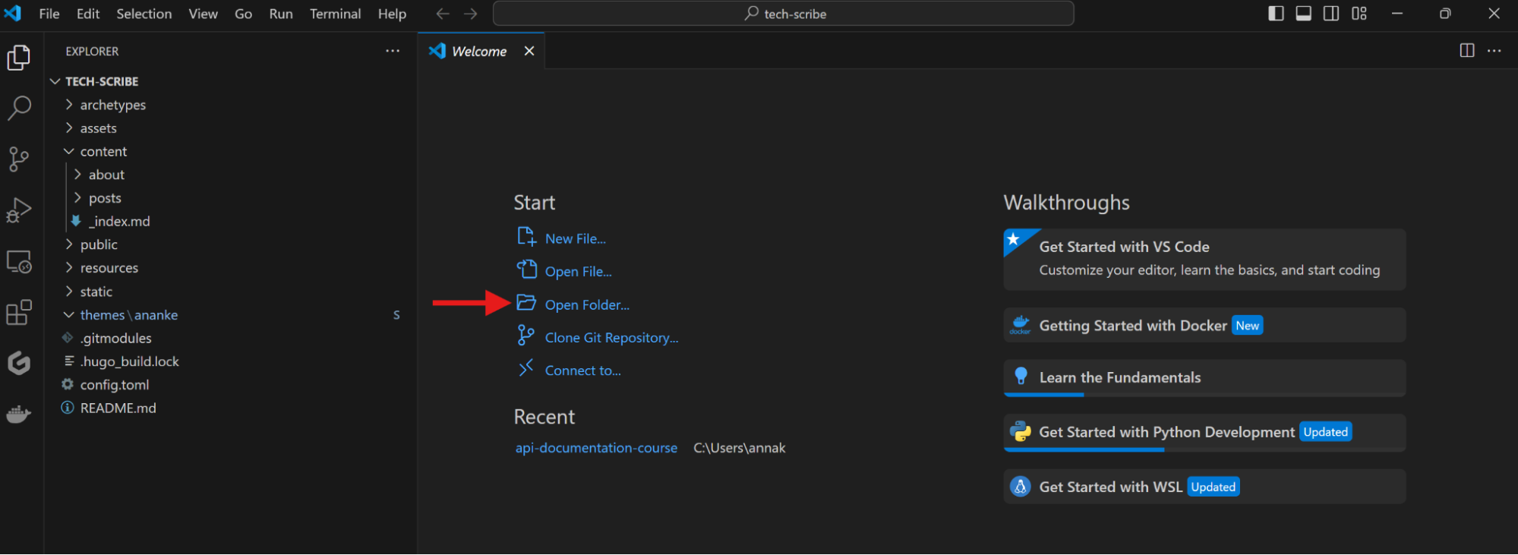Expand the posts folder

tap(77, 198)
